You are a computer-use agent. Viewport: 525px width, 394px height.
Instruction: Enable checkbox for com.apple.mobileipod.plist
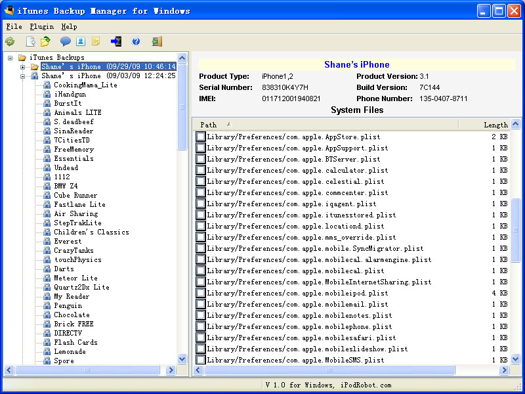coord(201,293)
